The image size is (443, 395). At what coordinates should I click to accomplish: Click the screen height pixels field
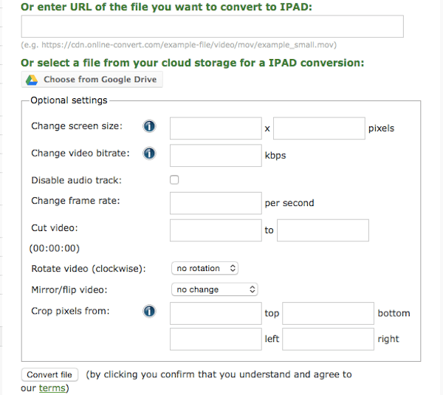pos(319,128)
